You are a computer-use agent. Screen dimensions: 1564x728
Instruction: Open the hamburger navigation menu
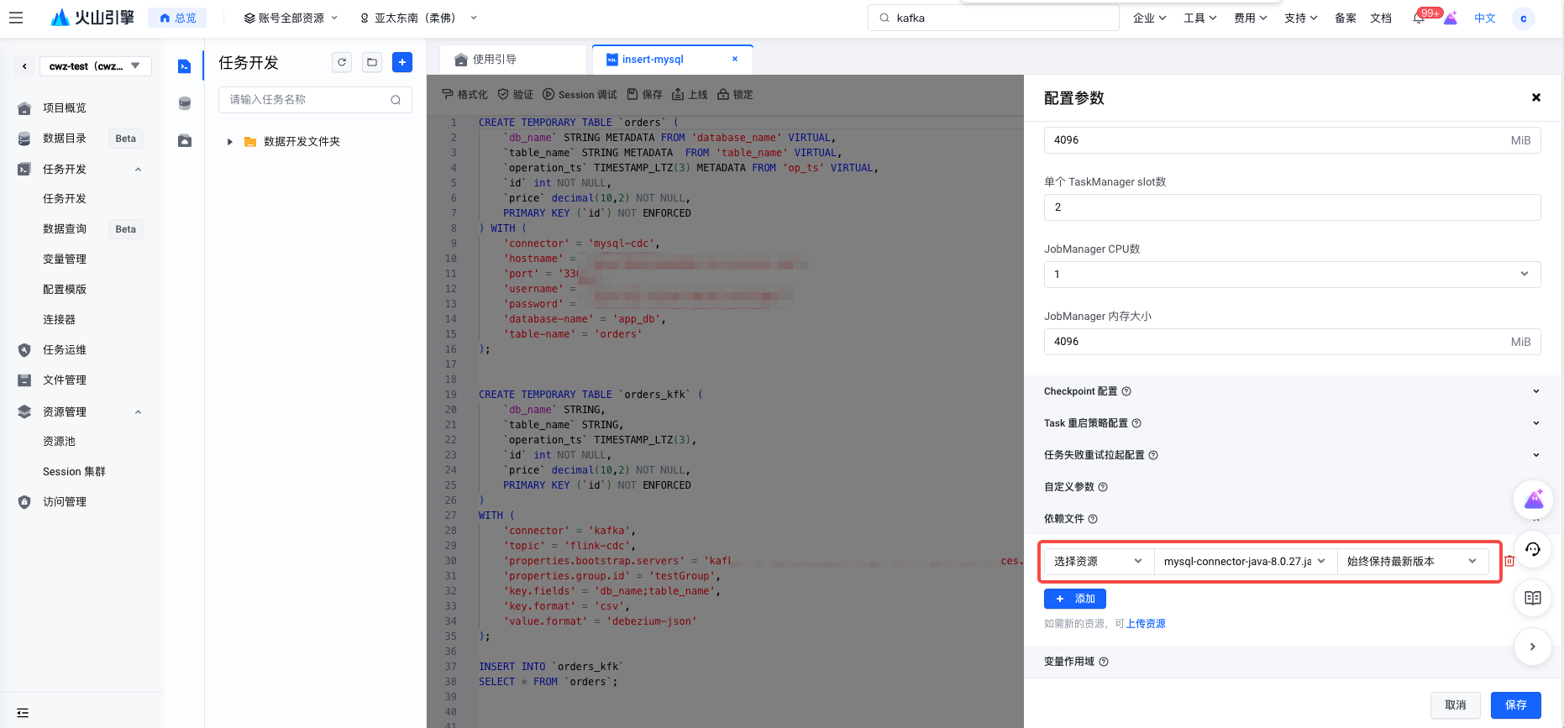tap(16, 18)
